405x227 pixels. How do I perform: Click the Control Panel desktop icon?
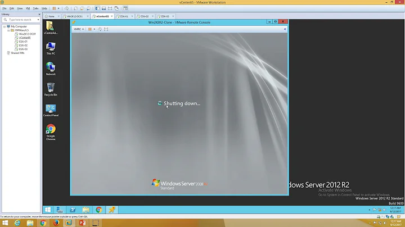(x=51, y=110)
